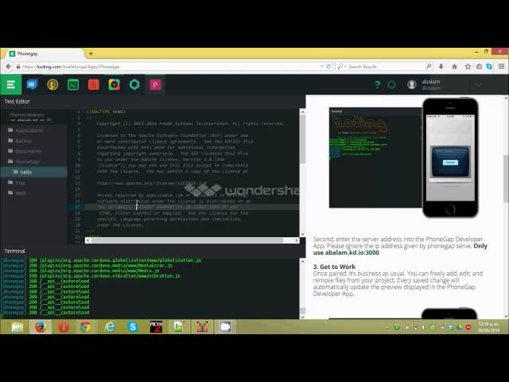This screenshot has height=382, width=509.
Task: Open Skype from taskbar
Action: (133, 327)
